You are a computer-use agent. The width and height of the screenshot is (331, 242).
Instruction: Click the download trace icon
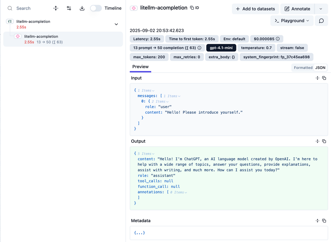point(82,8)
